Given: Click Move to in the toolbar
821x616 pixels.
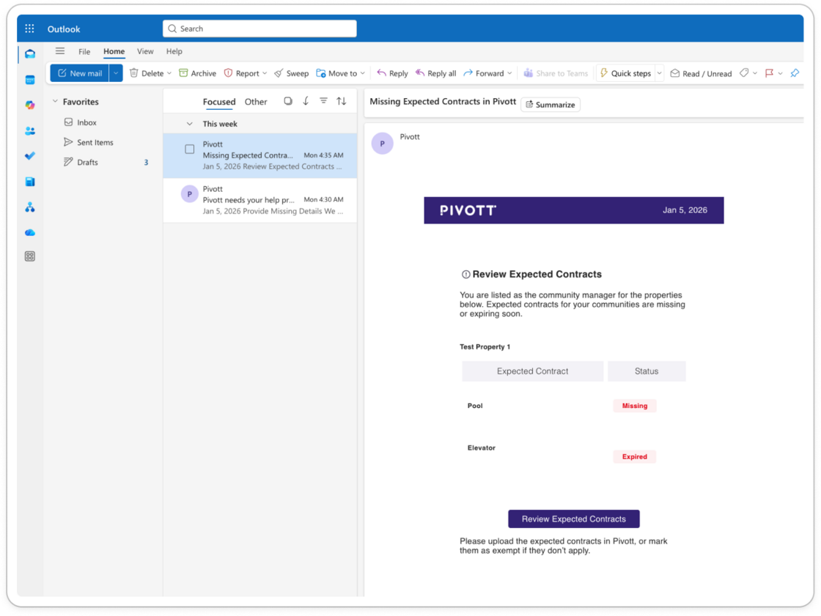Looking at the screenshot, I should [x=336, y=73].
